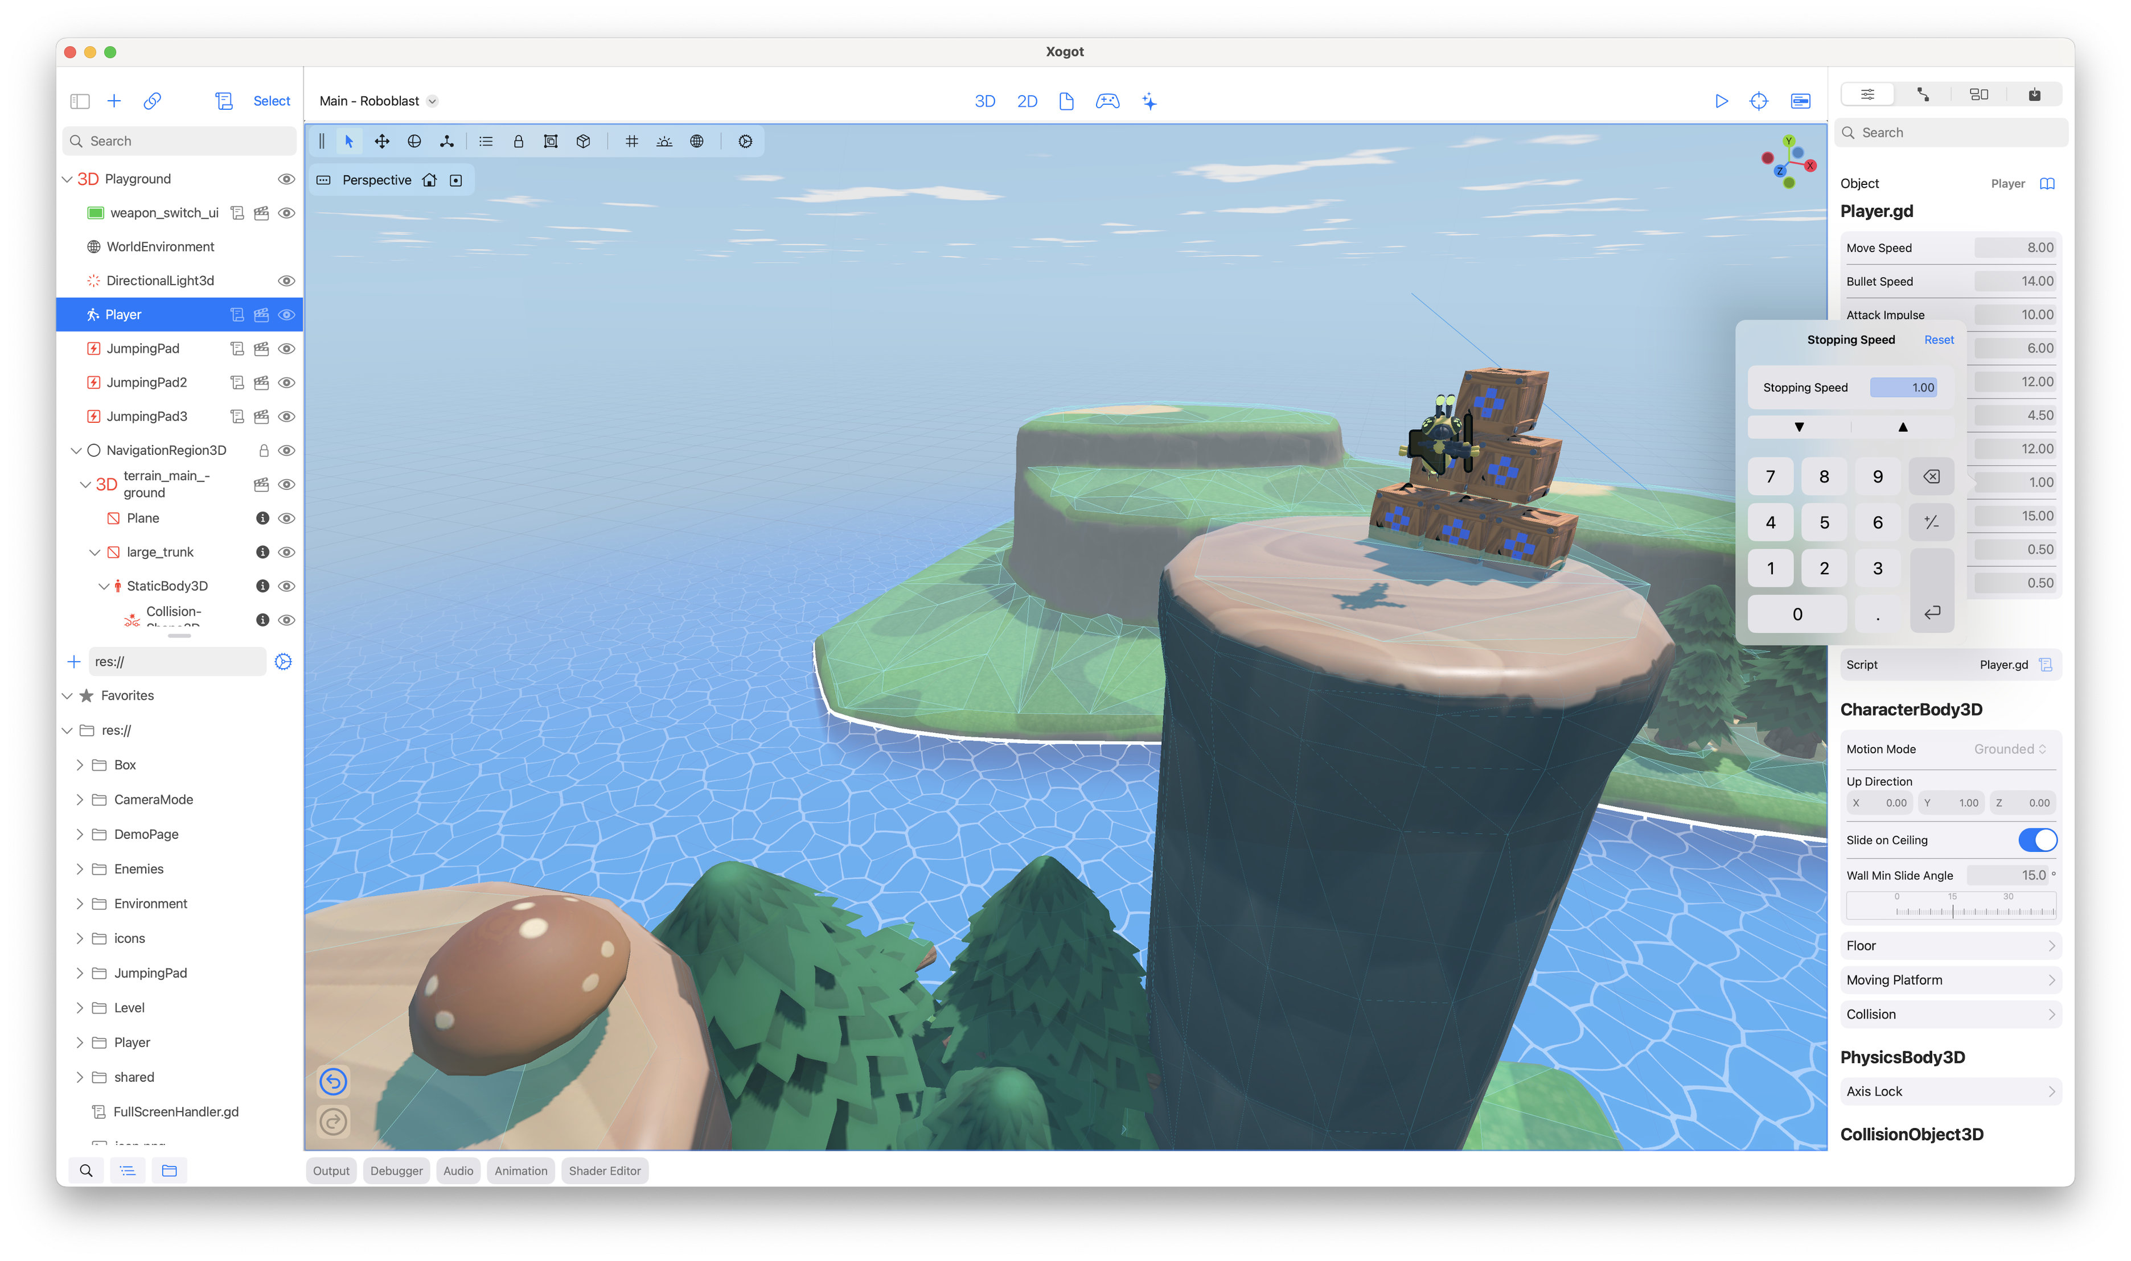Click the list select mode icon

coord(486,141)
